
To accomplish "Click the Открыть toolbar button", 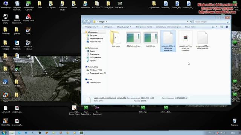I will 107,27.
